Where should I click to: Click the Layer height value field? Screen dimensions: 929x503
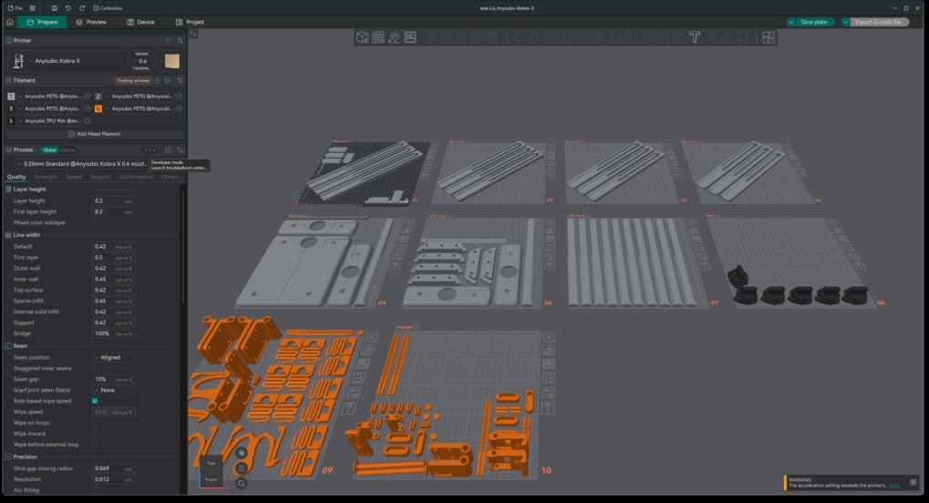pos(114,200)
